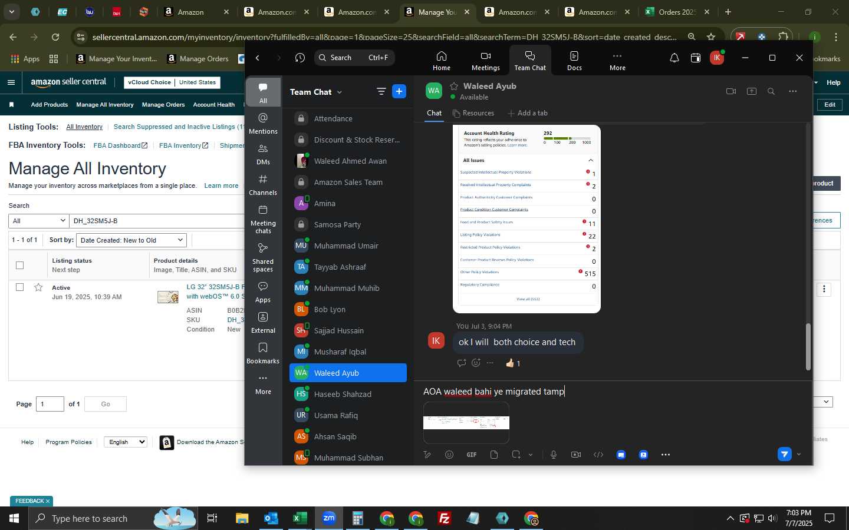Reply to the 'ok I will both choice' message
Viewport: 849px width, 530px height.
tap(462, 363)
